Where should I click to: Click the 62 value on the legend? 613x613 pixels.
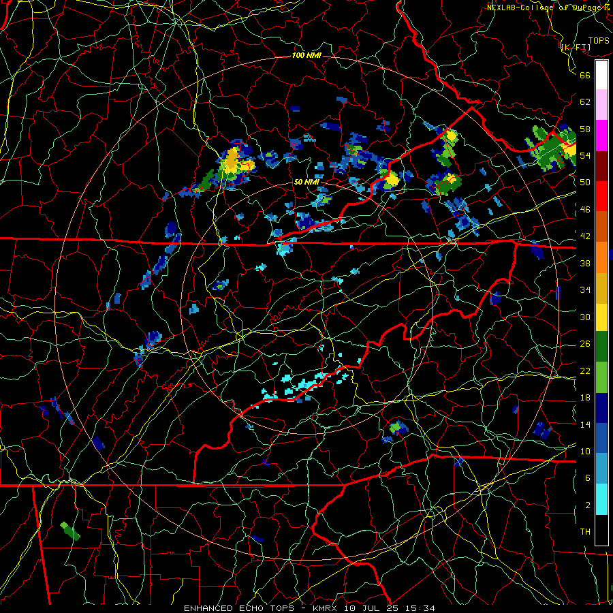coord(585,102)
